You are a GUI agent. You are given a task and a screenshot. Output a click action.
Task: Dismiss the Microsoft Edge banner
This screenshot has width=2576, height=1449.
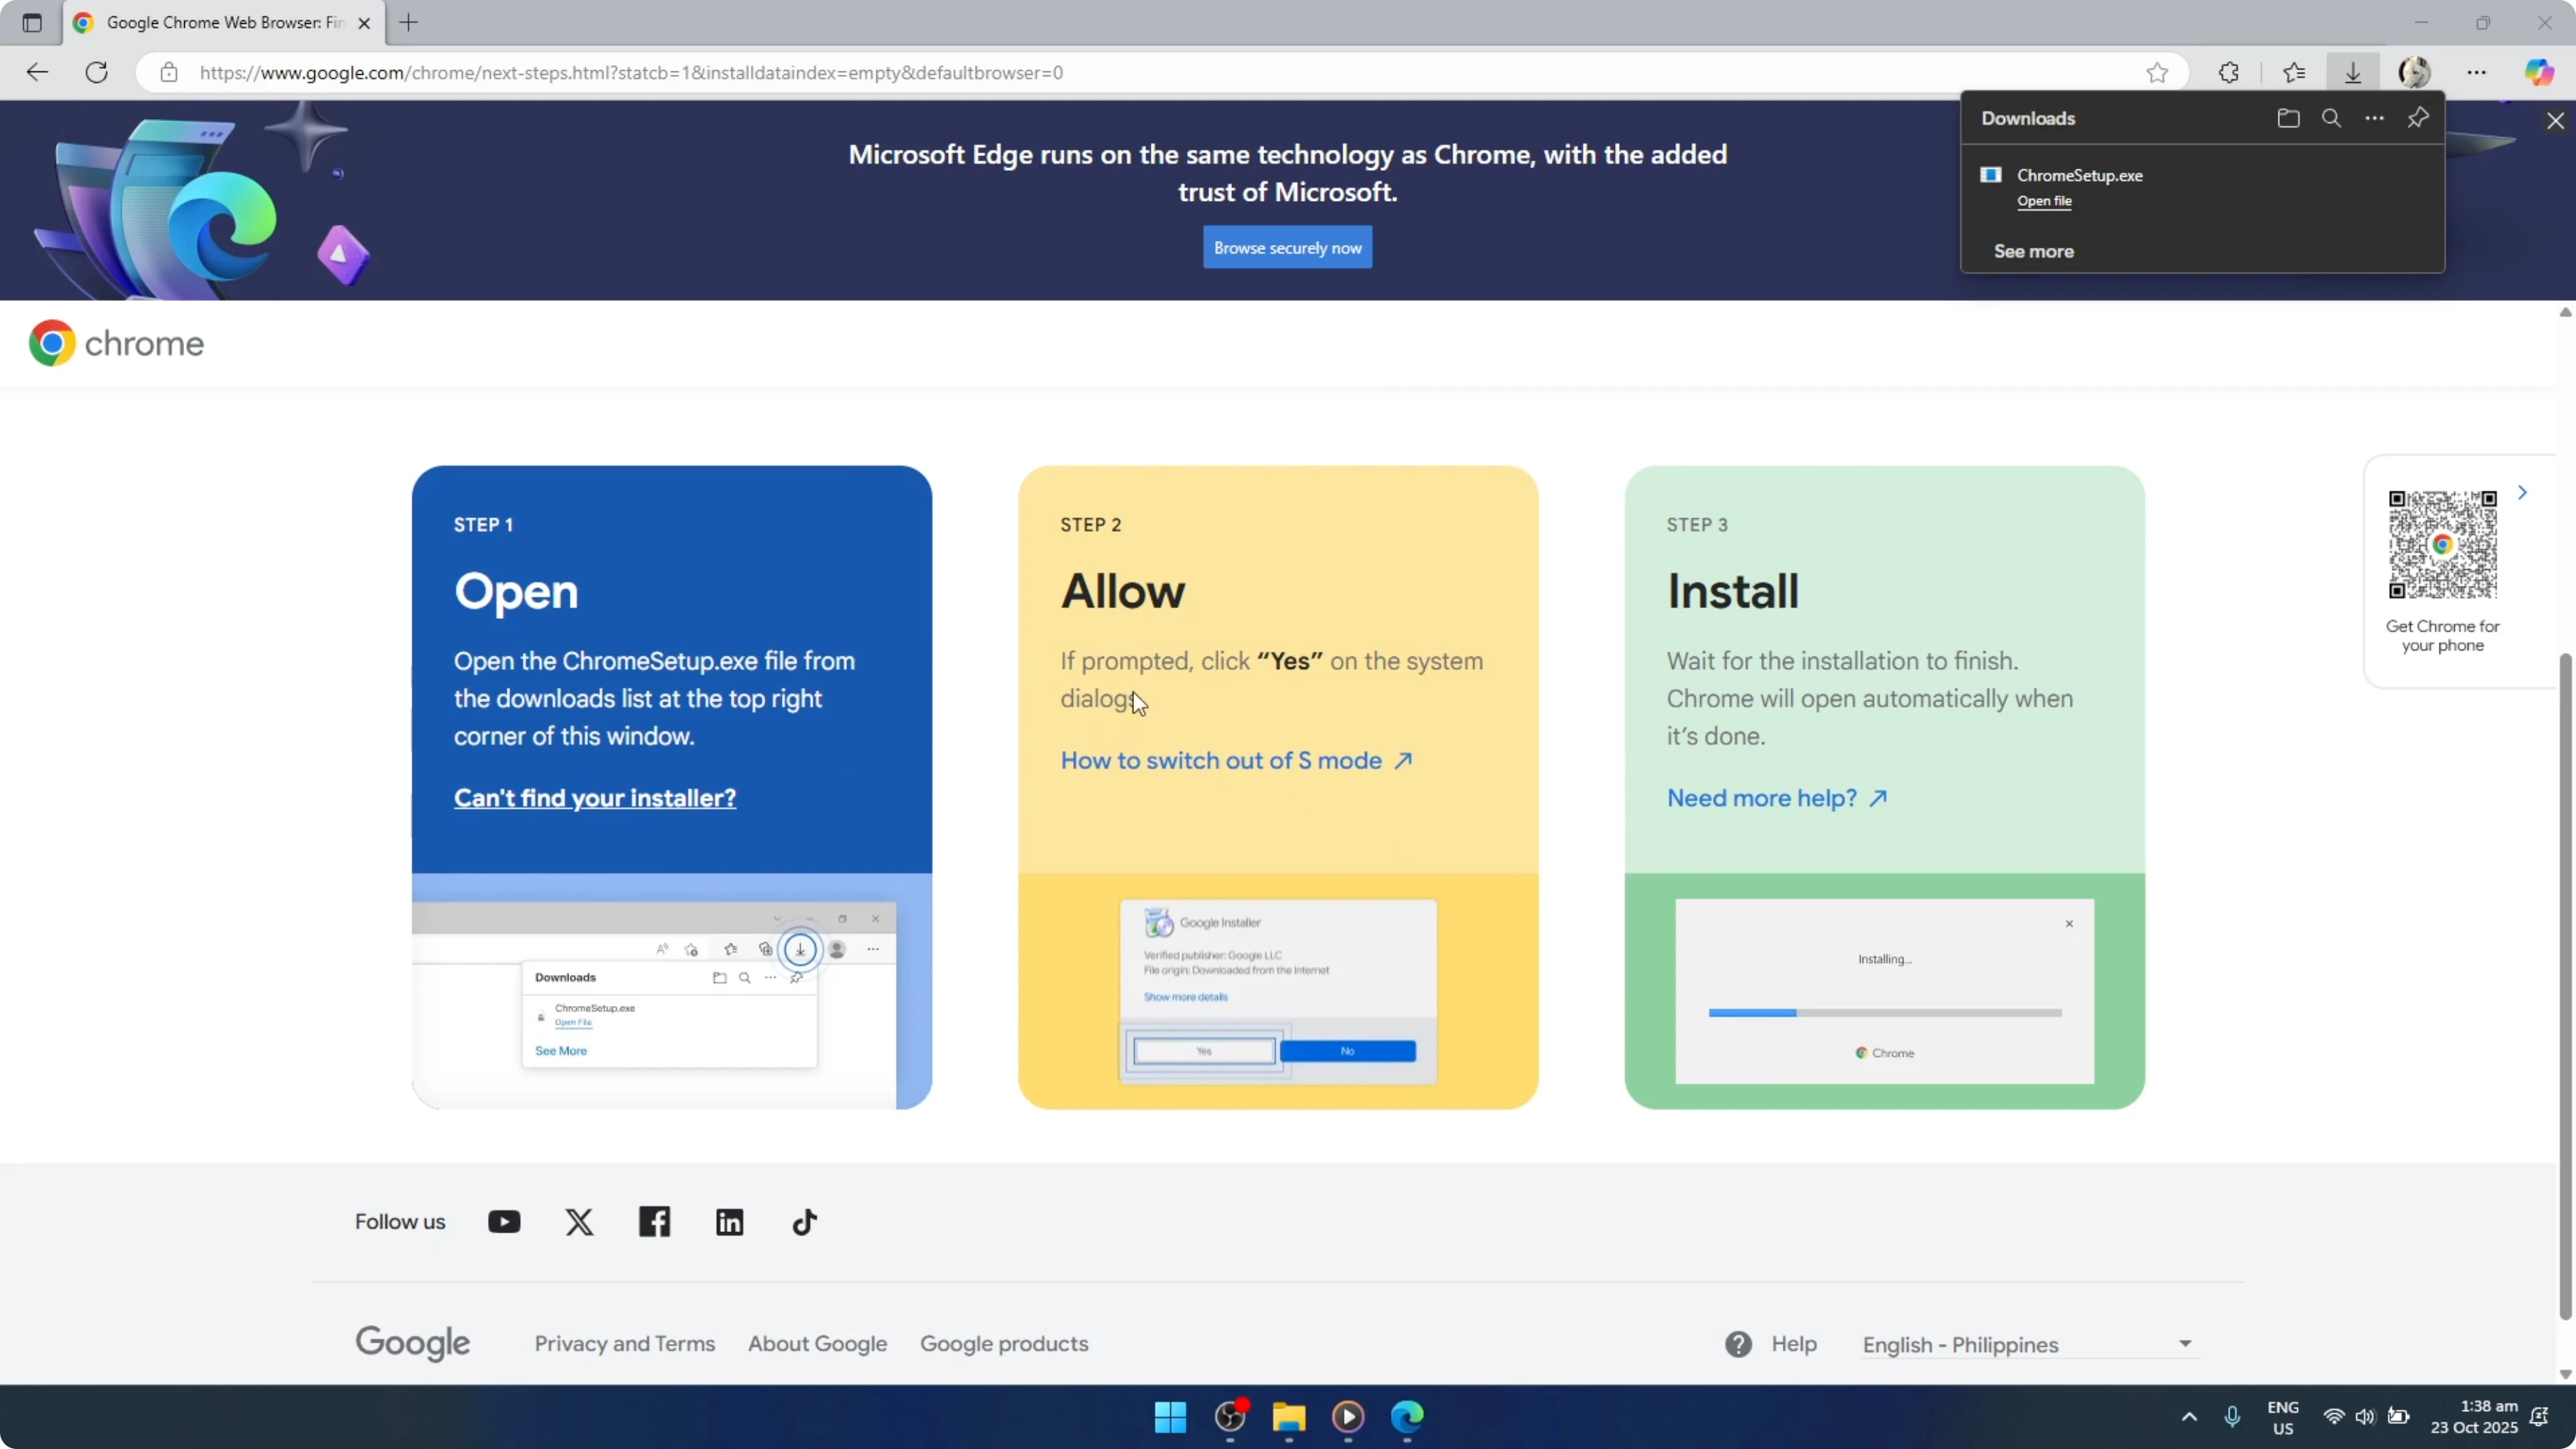coord(2555,121)
